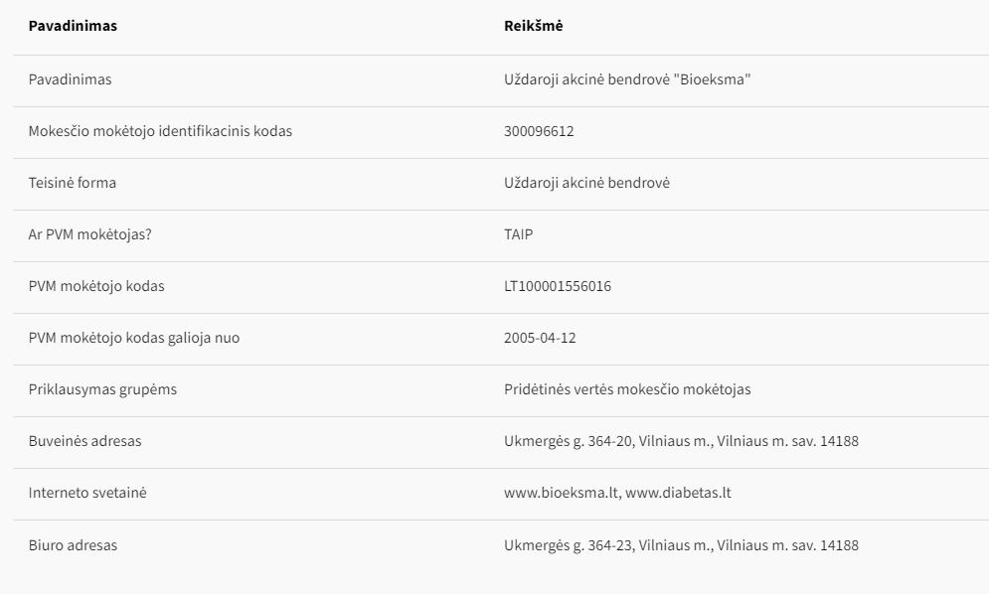Screen dimensions: 989x594
Task: Click the "Pavadinimas" column header
Action: tap(73, 26)
